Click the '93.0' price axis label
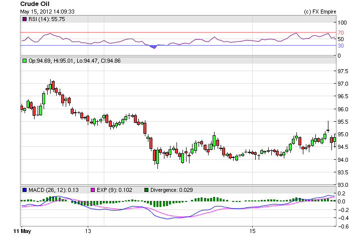Viewport: 356px width, 244px height. tap(343, 185)
